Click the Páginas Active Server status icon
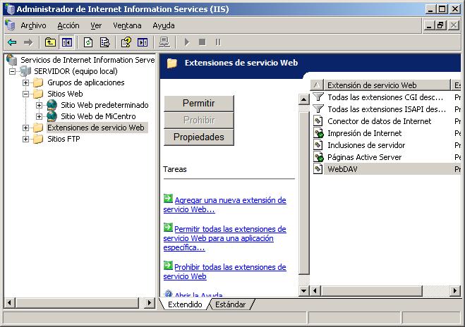The width and height of the screenshot is (465, 327). (318, 157)
